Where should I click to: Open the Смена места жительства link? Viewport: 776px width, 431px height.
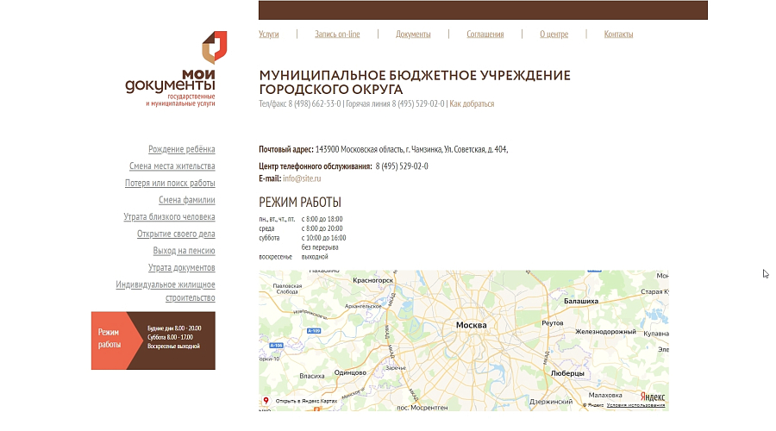[172, 166]
